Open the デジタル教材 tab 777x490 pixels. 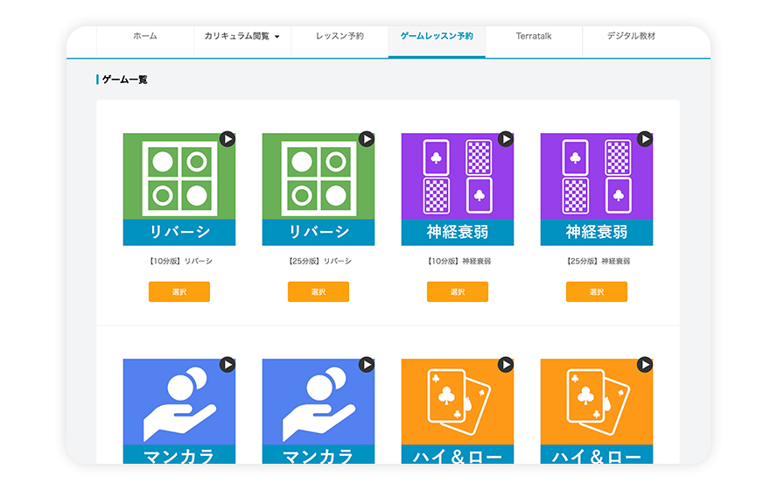(631, 37)
